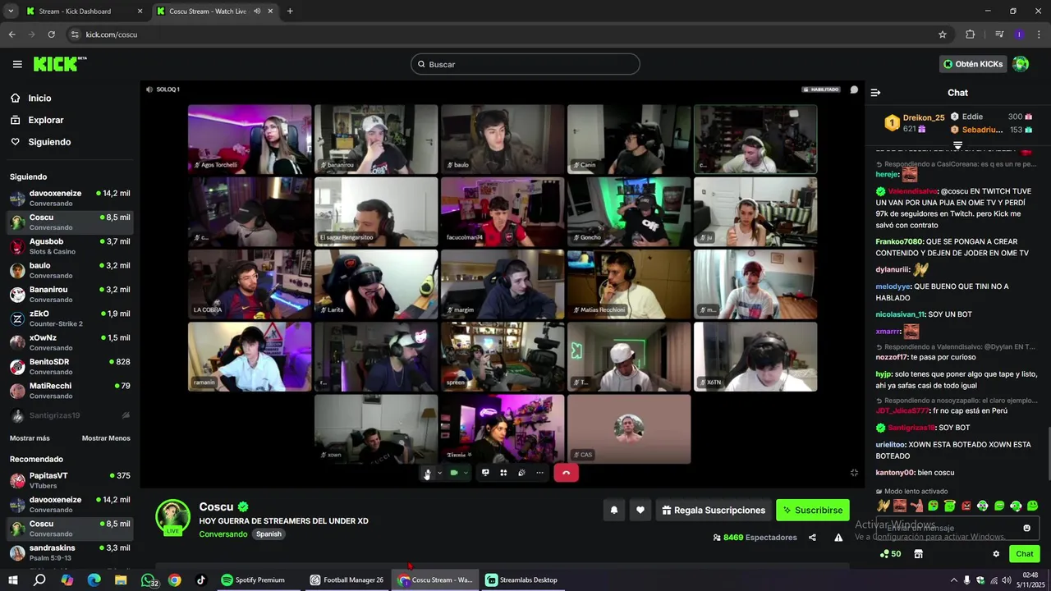Open more options three-dots in call bar
Image resolution: width=1051 pixels, height=591 pixels.
(x=539, y=473)
